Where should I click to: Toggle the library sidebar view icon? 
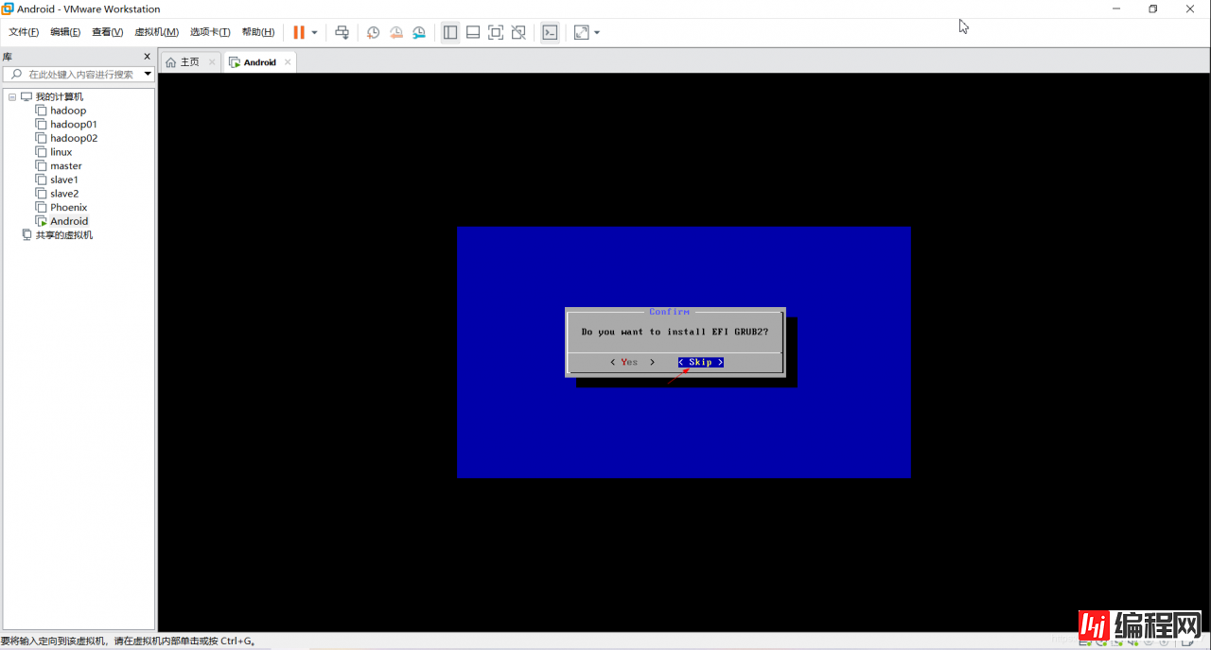point(450,32)
